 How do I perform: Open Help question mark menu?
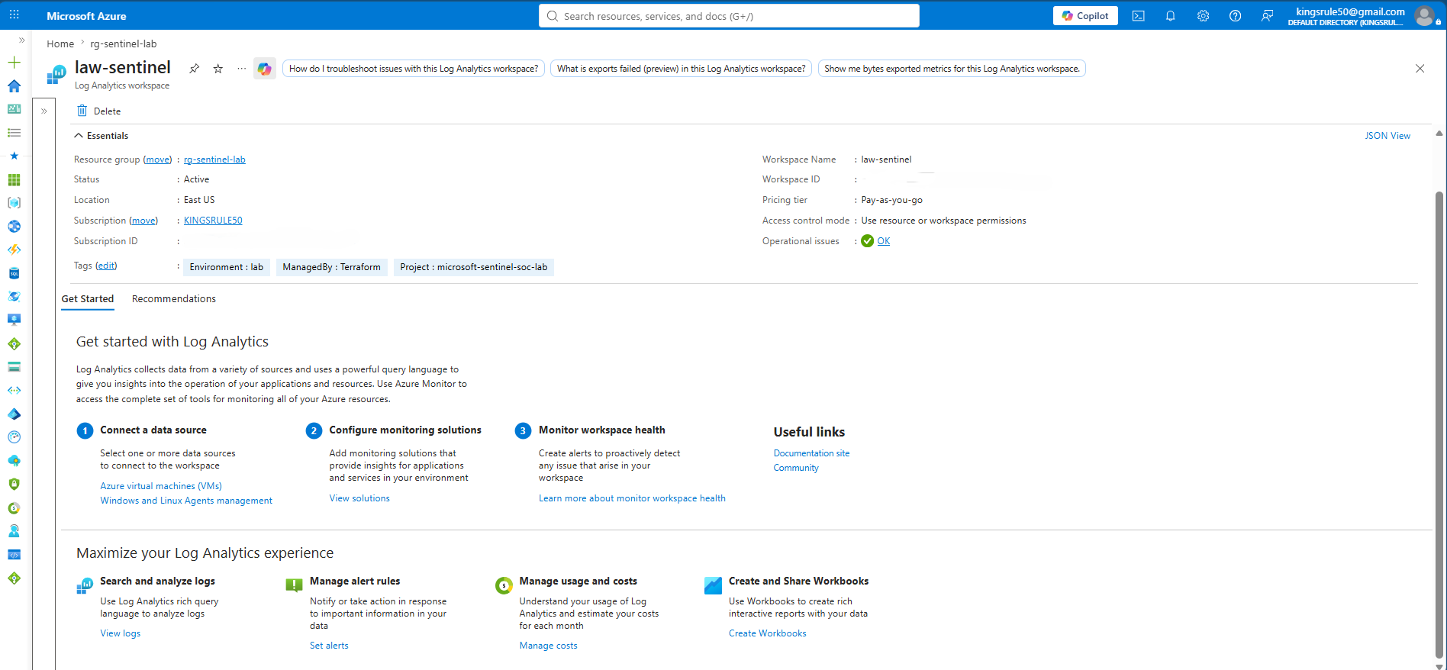click(1235, 16)
